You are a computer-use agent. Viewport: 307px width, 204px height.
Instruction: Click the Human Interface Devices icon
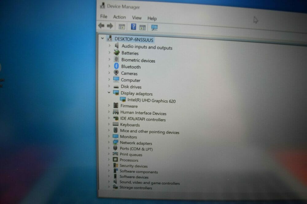116,112
